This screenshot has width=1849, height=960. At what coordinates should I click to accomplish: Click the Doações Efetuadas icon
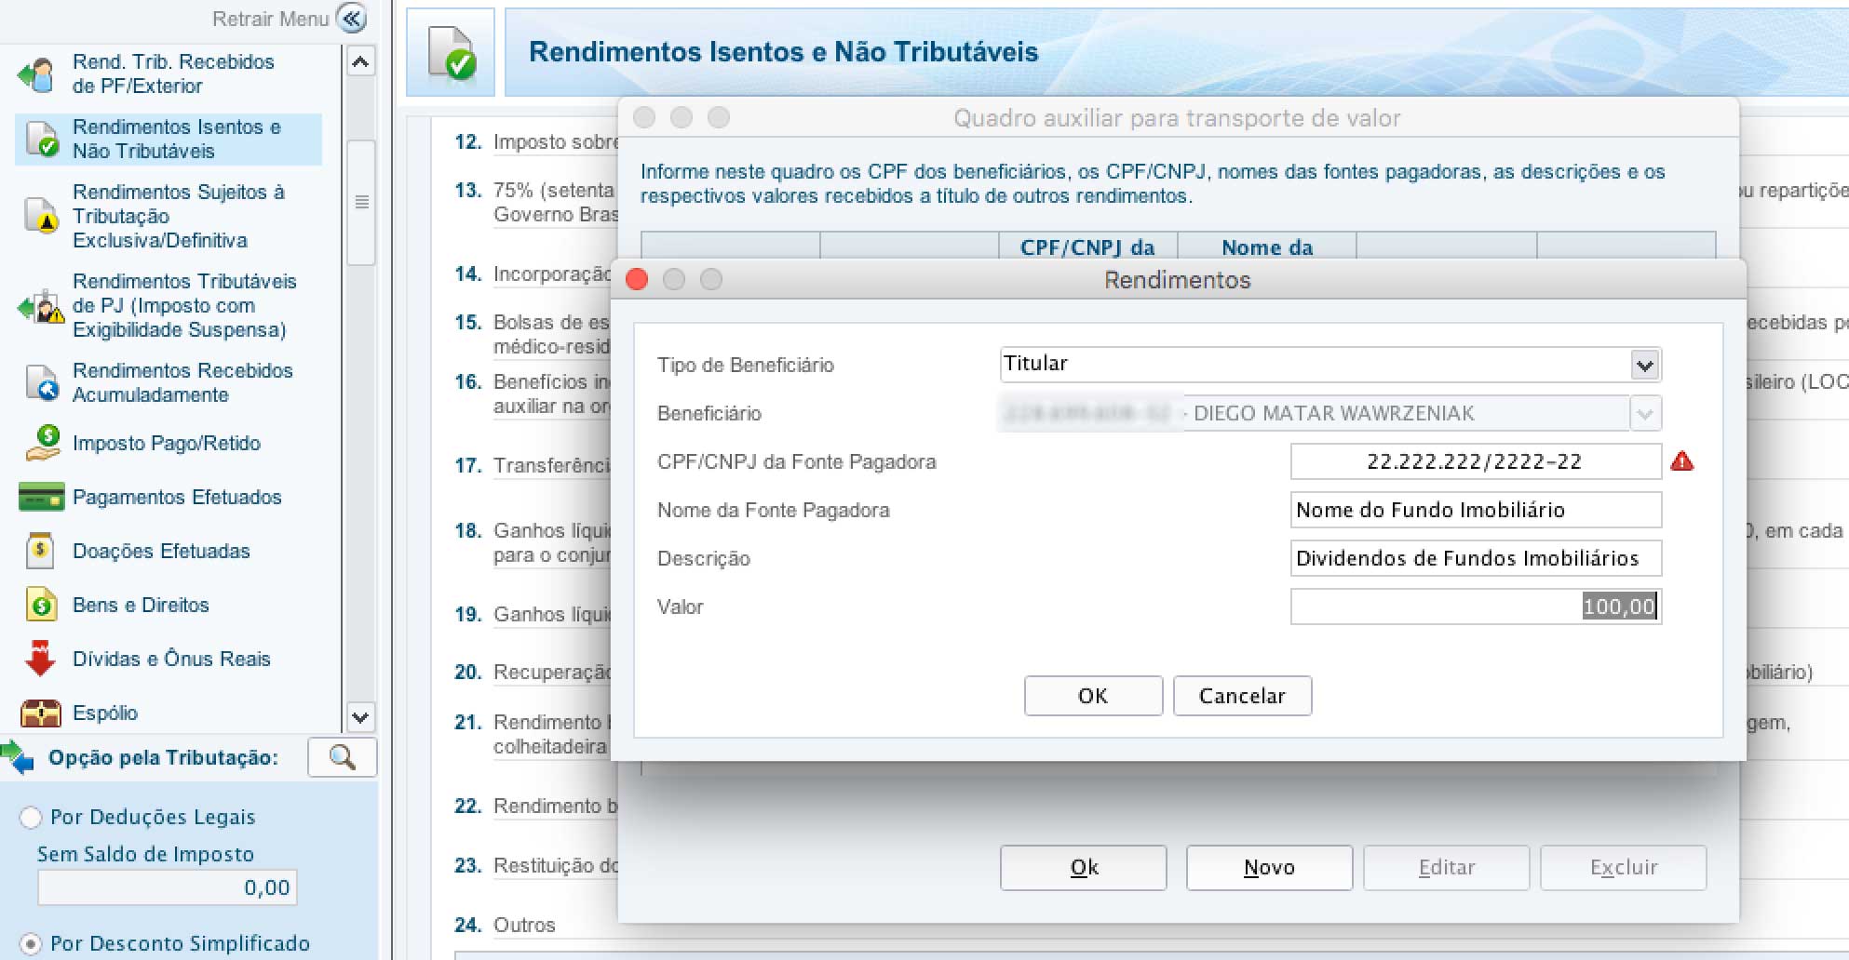point(41,551)
